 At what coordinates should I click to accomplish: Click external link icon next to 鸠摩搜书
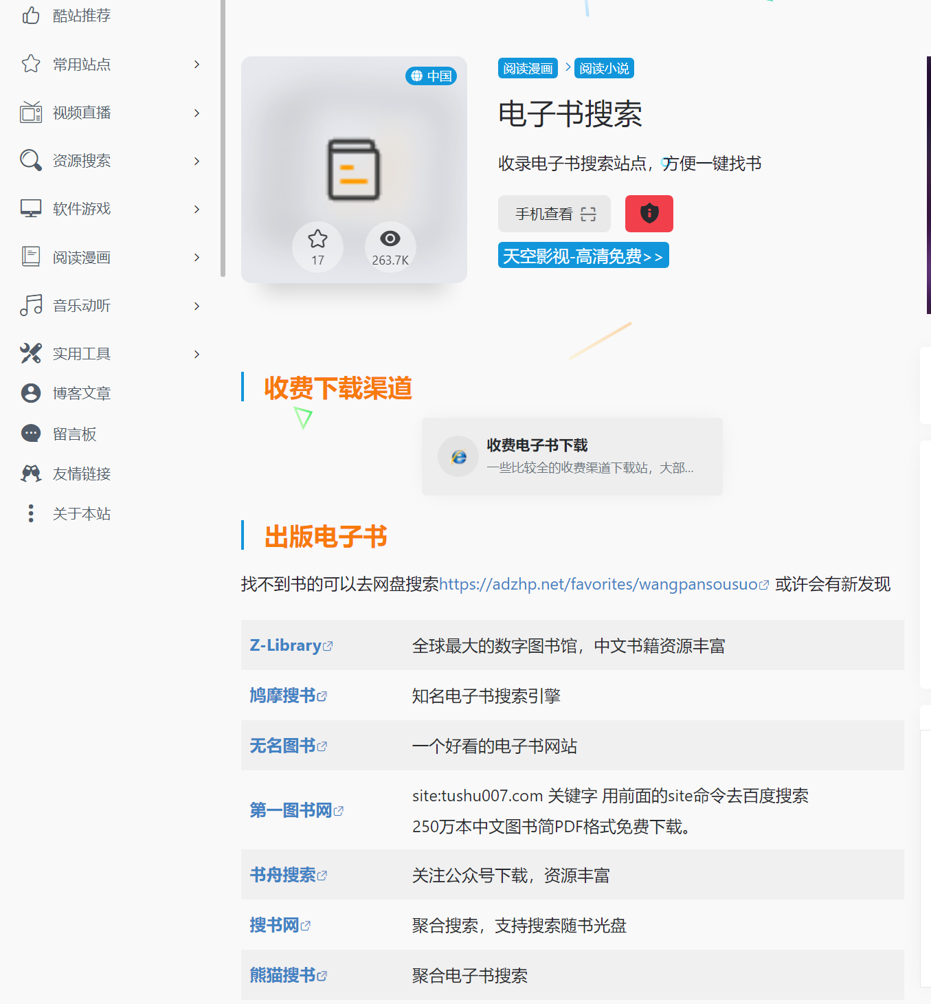tap(322, 696)
